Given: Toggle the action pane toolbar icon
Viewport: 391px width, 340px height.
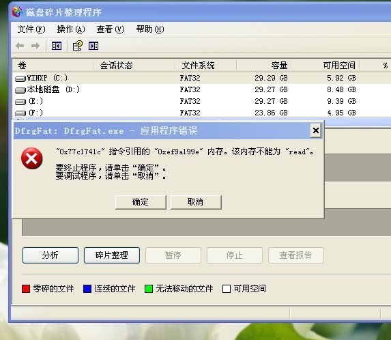Looking at the screenshot, I should point(93,46).
